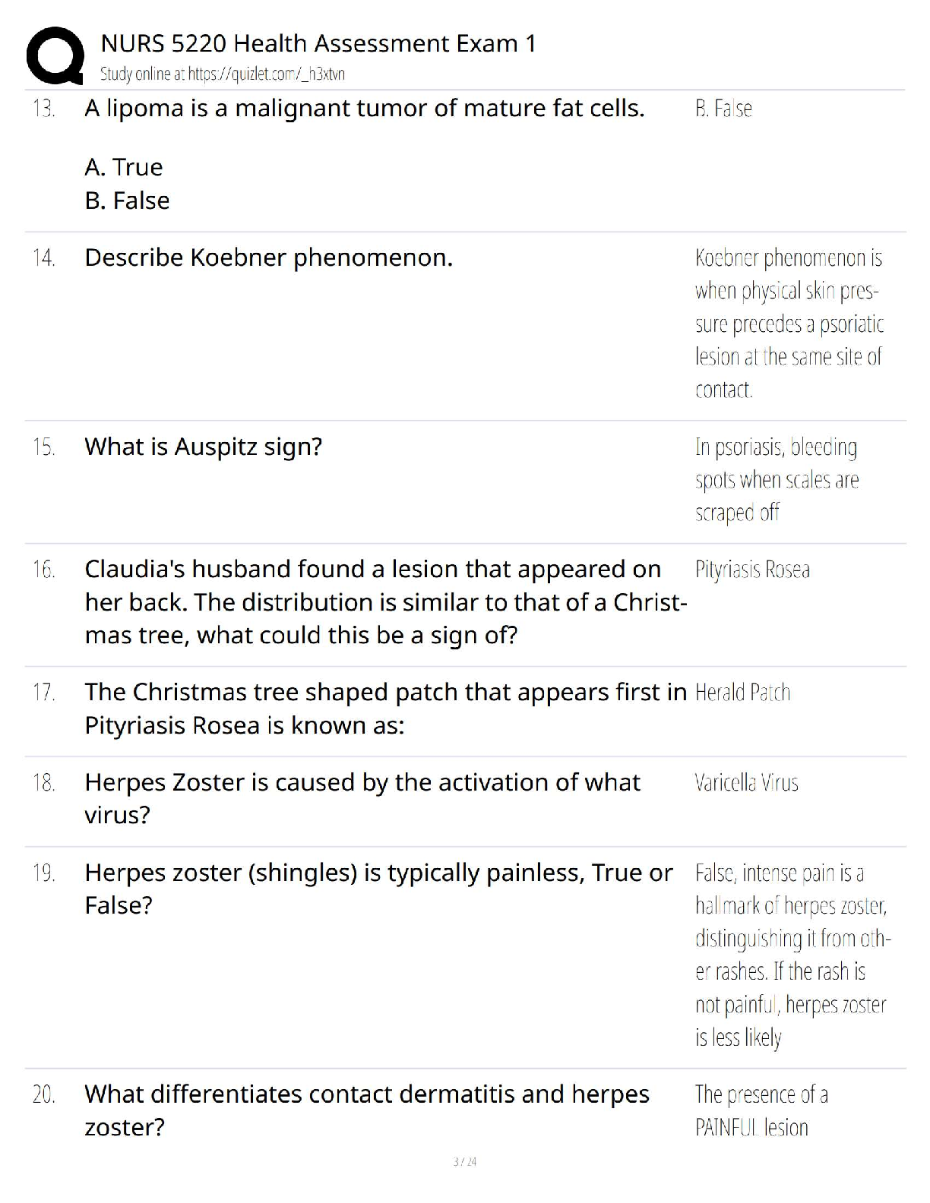Click the NURS 5220 exam title

tap(318, 43)
